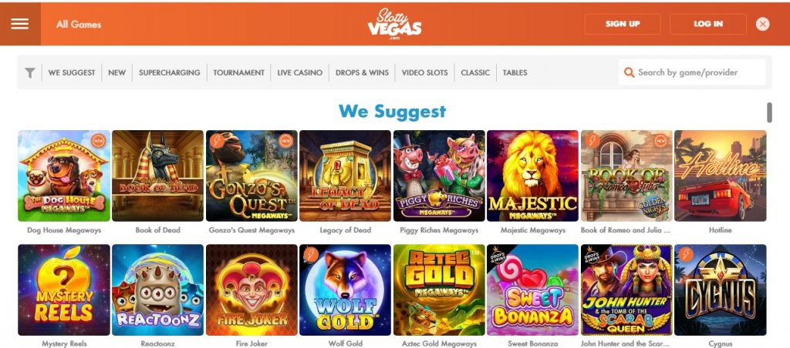Screen dimensions: 790x348
Task: Open the hamburger menu
Action: coord(19,24)
